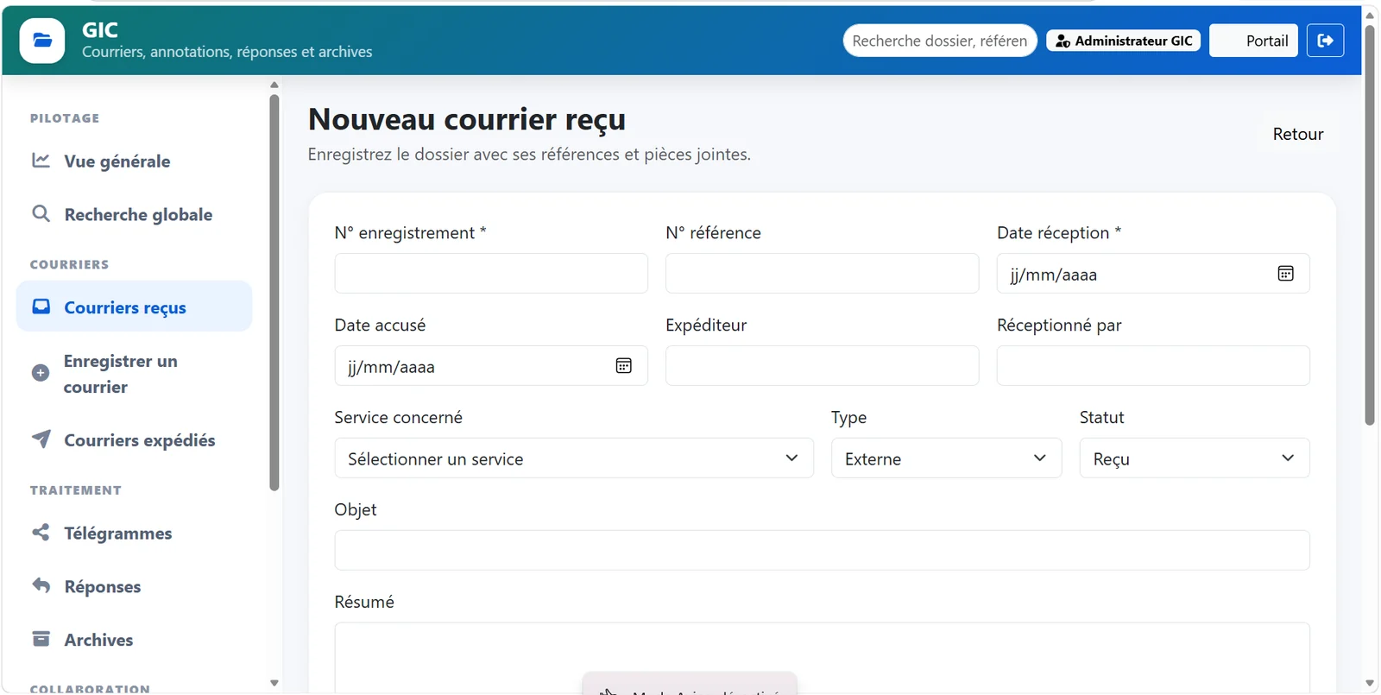The height and width of the screenshot is (695, 1381).
Task: Focus the Expéditeur input field
Action: pos(822,366)
